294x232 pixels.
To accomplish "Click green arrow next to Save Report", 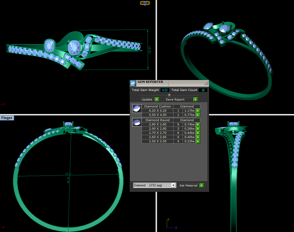I will (195, 100).
